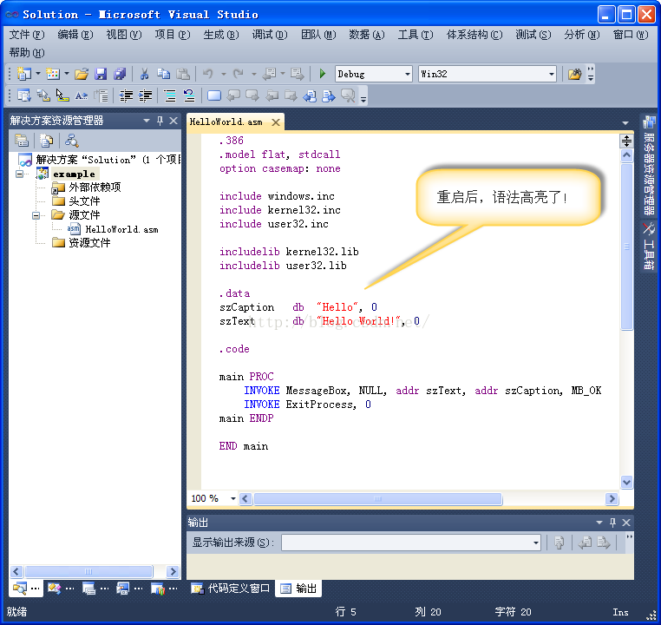This screenshot has height=625, width=661.
Task: Toggle auto-hide pin on Solution Explorer
Action: [x=160, y=121]
